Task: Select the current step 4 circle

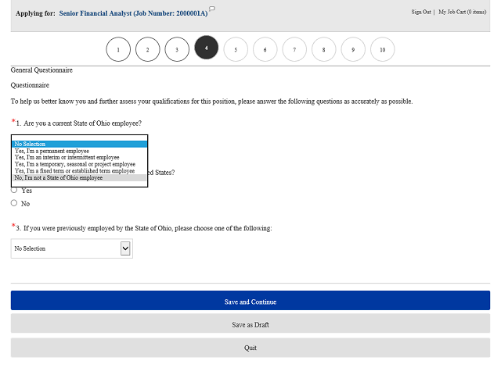Action: click(207, 48)
